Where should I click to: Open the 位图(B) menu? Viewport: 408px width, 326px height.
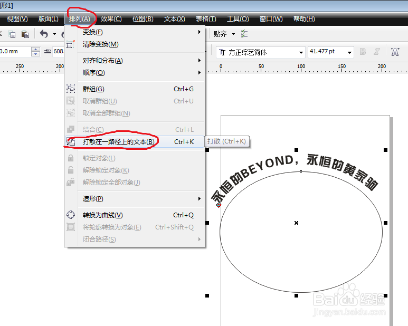[143, 19]
